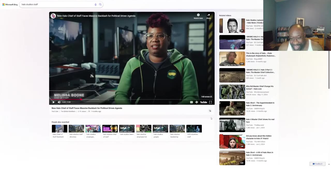Open 'Did you know about this hidden character' thumbnail
The height and width of the screenshot is (186, 331).
click(232, 141)
